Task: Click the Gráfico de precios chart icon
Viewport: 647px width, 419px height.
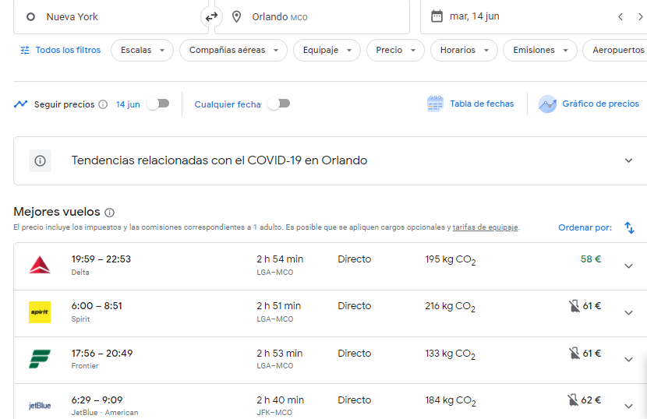Action: click(x=547, y=104)
